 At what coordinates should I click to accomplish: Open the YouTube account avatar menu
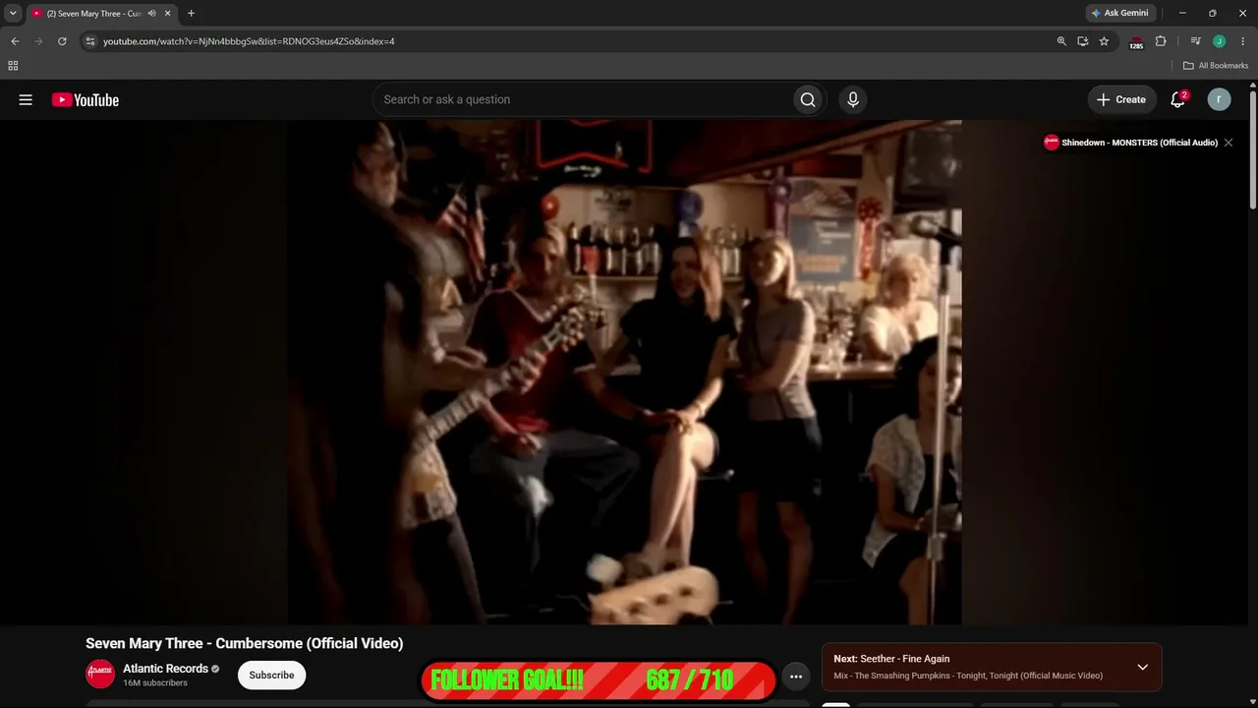click(x=1219, y=99)
